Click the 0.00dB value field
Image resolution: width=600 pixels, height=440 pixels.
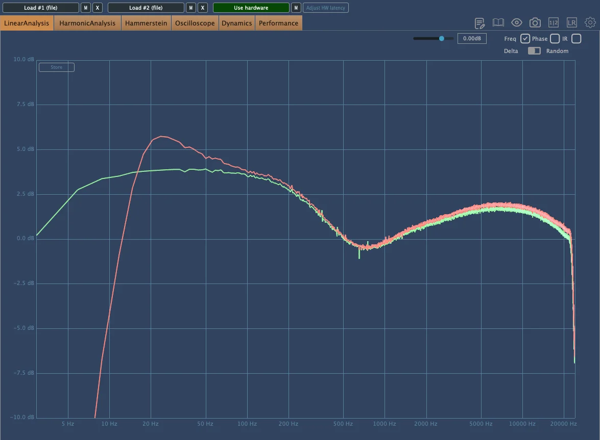[472, 38]
